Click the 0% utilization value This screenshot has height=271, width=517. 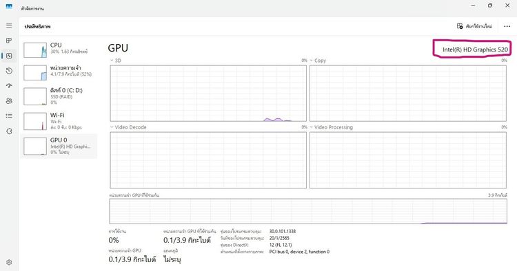coord(114,241)
